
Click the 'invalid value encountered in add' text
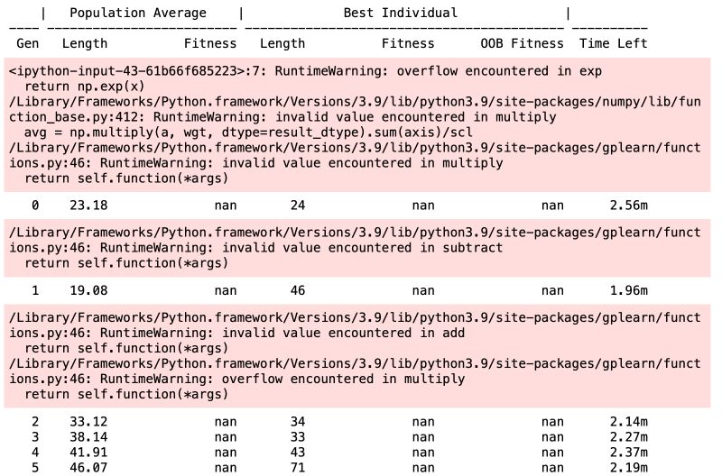pos(344,333)
